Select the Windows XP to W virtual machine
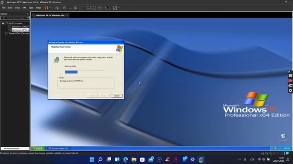The width and height of the screenshot is (293, 164). pos(21,30)
